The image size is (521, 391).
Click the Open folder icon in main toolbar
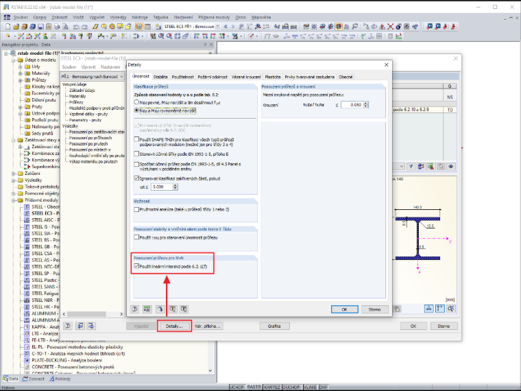(x=16, y=27)
